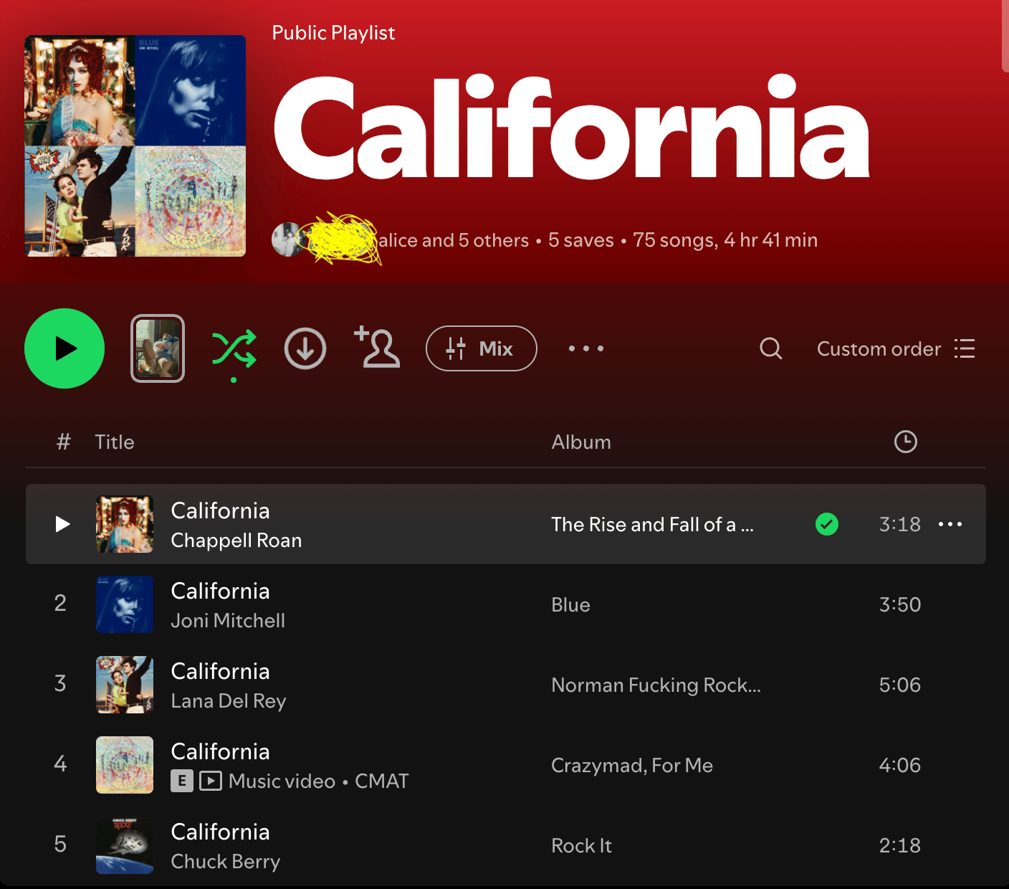Screen dimensions: 1009x889
Task: Open the playlist cover art collage
Action: 135,146
